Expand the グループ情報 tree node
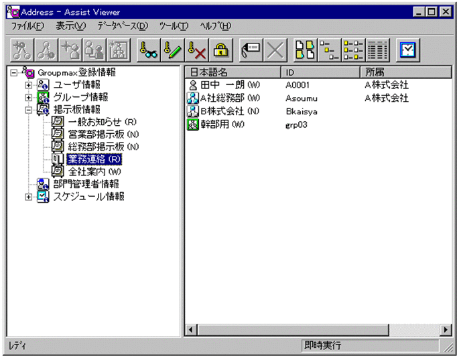This screenshot has width=459, height=358. coord(28,97)
